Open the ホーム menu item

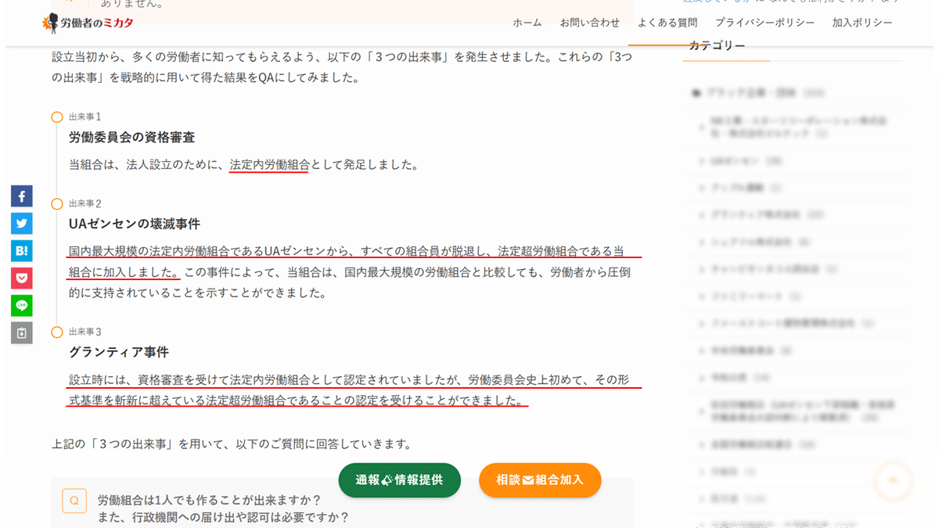527,23
